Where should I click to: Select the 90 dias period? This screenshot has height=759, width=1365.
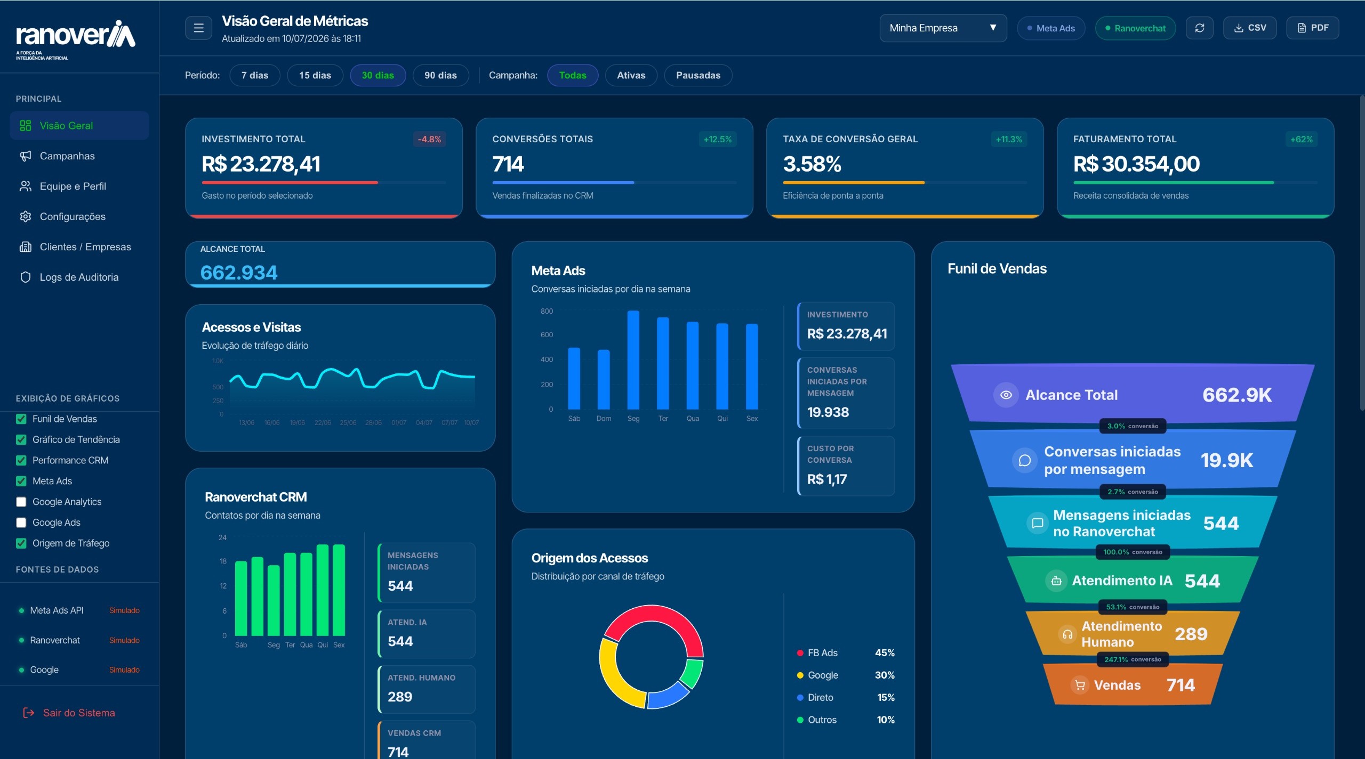pos(441,75)
